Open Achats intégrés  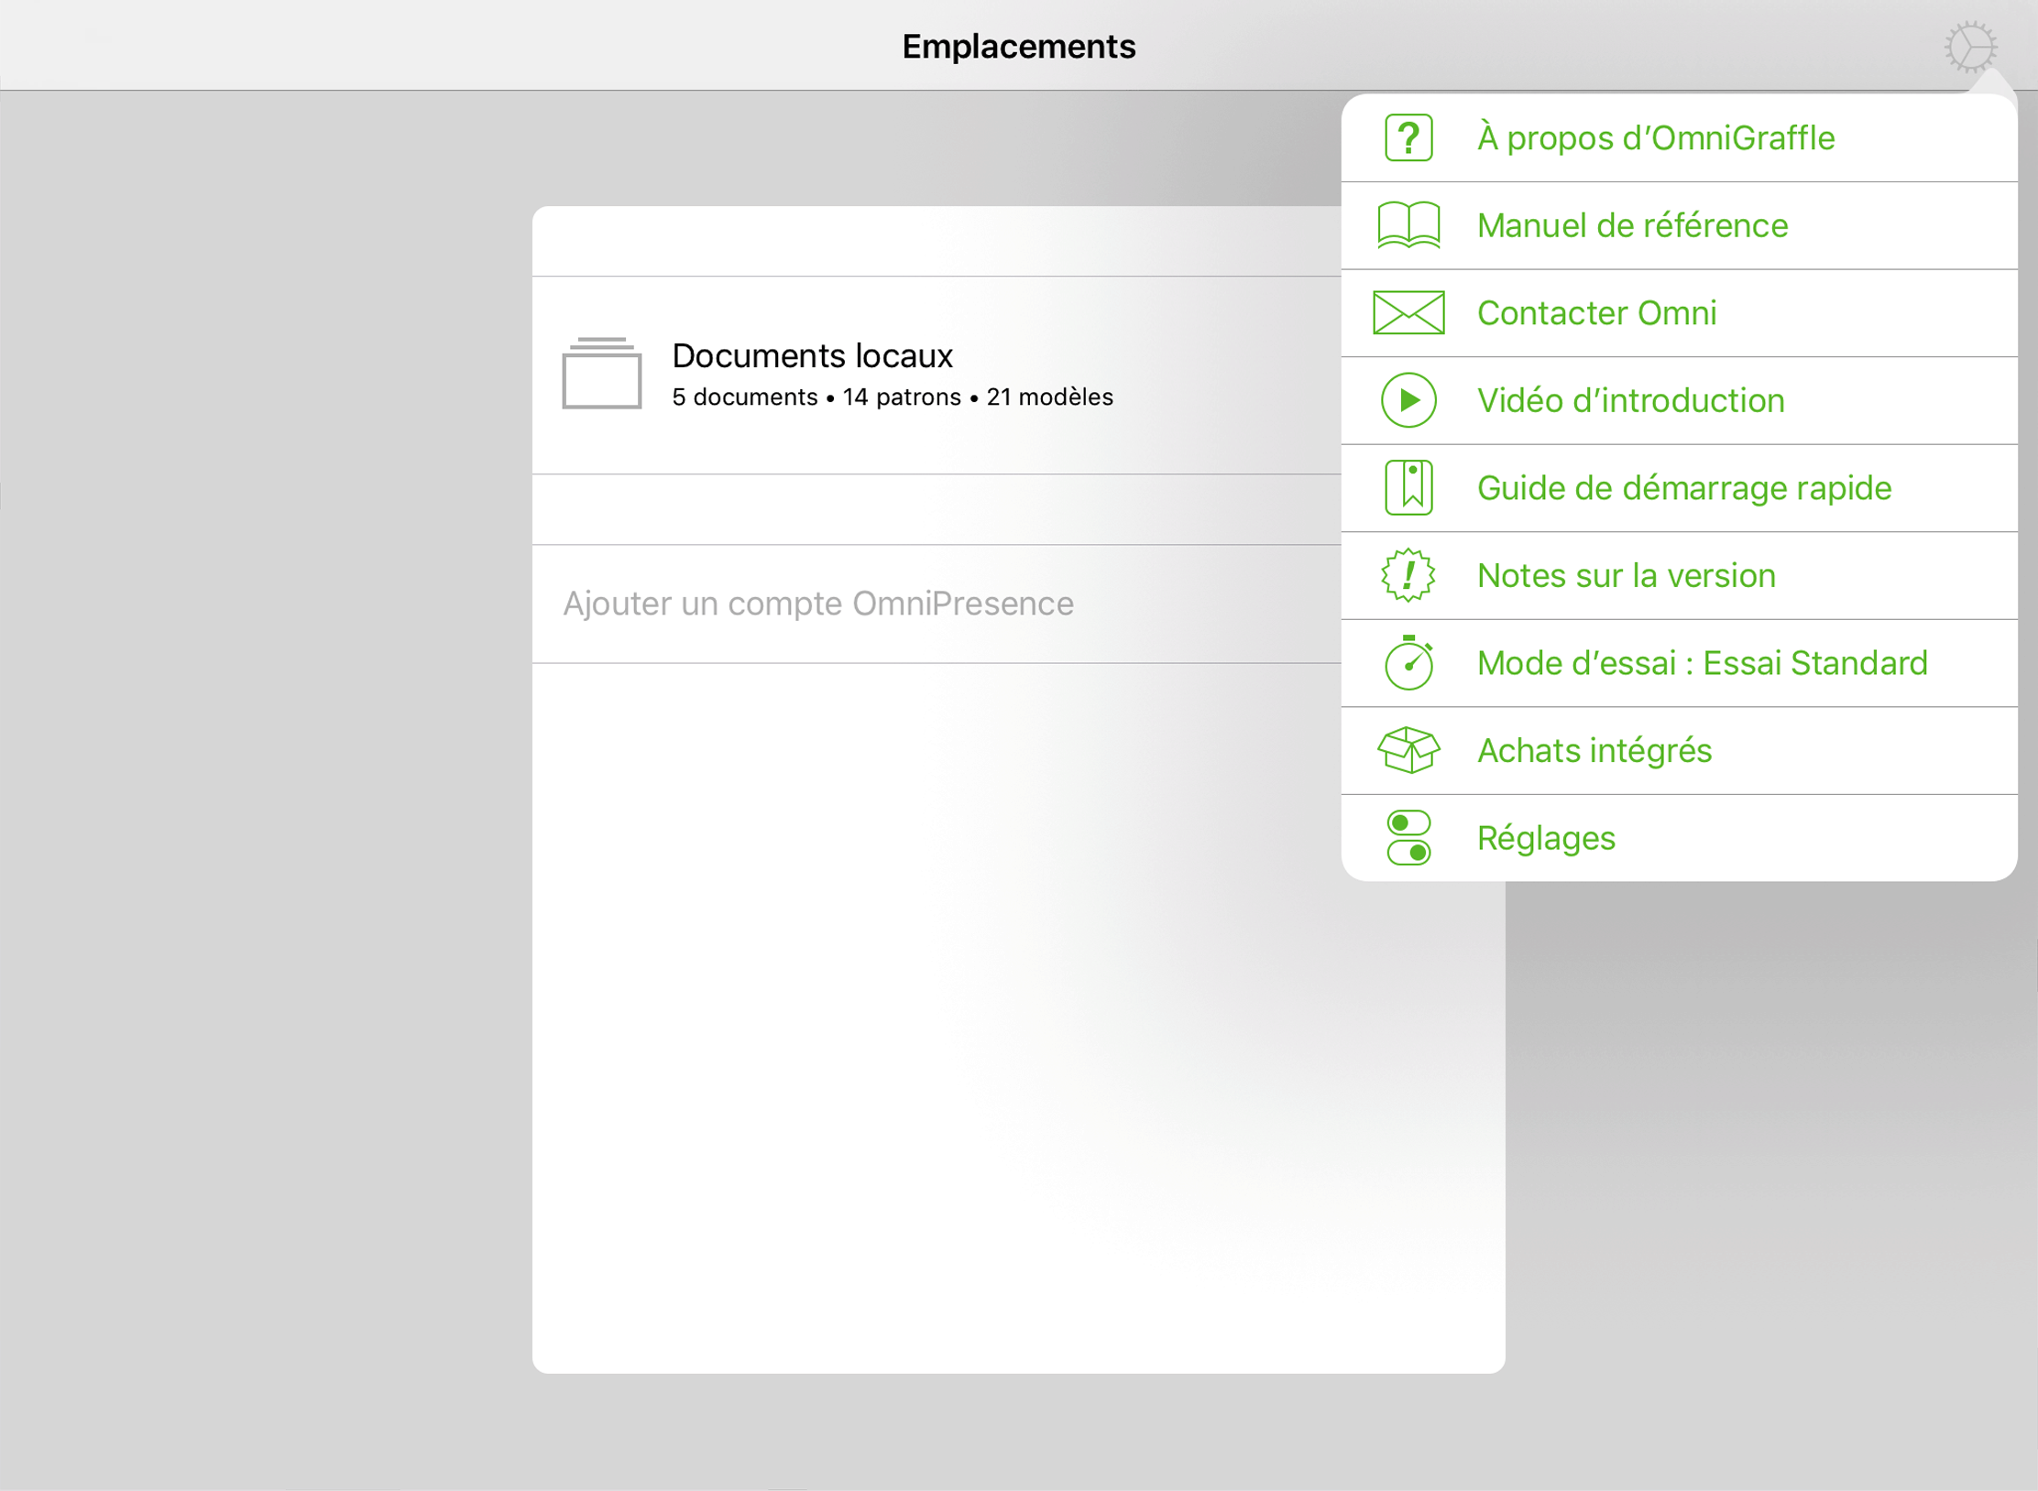point(1679,751)
